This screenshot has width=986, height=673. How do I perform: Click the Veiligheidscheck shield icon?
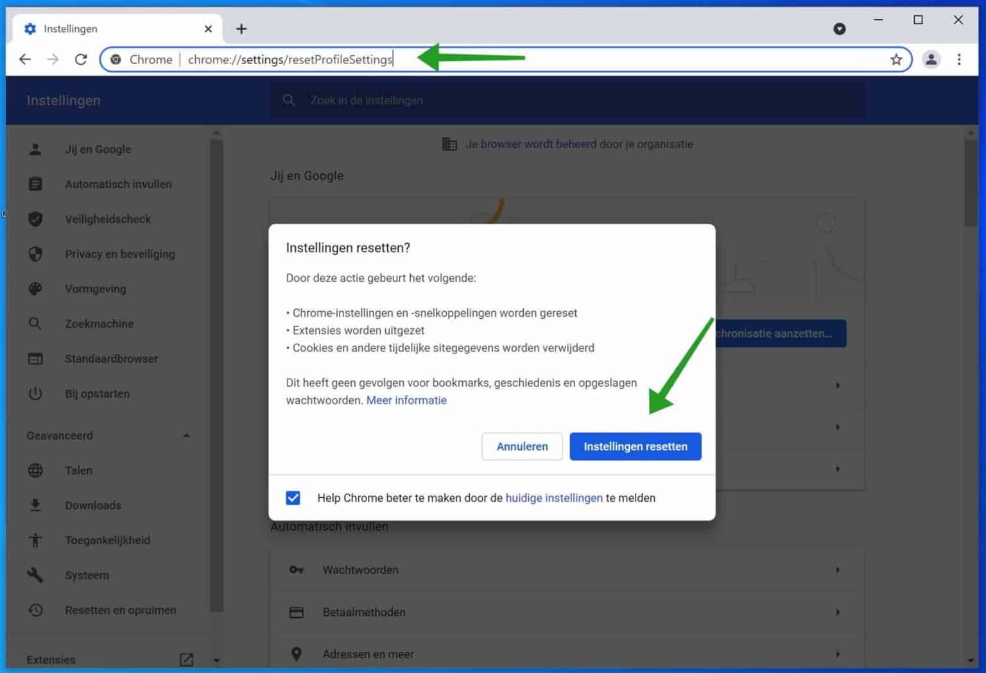[x=35, y=219]
